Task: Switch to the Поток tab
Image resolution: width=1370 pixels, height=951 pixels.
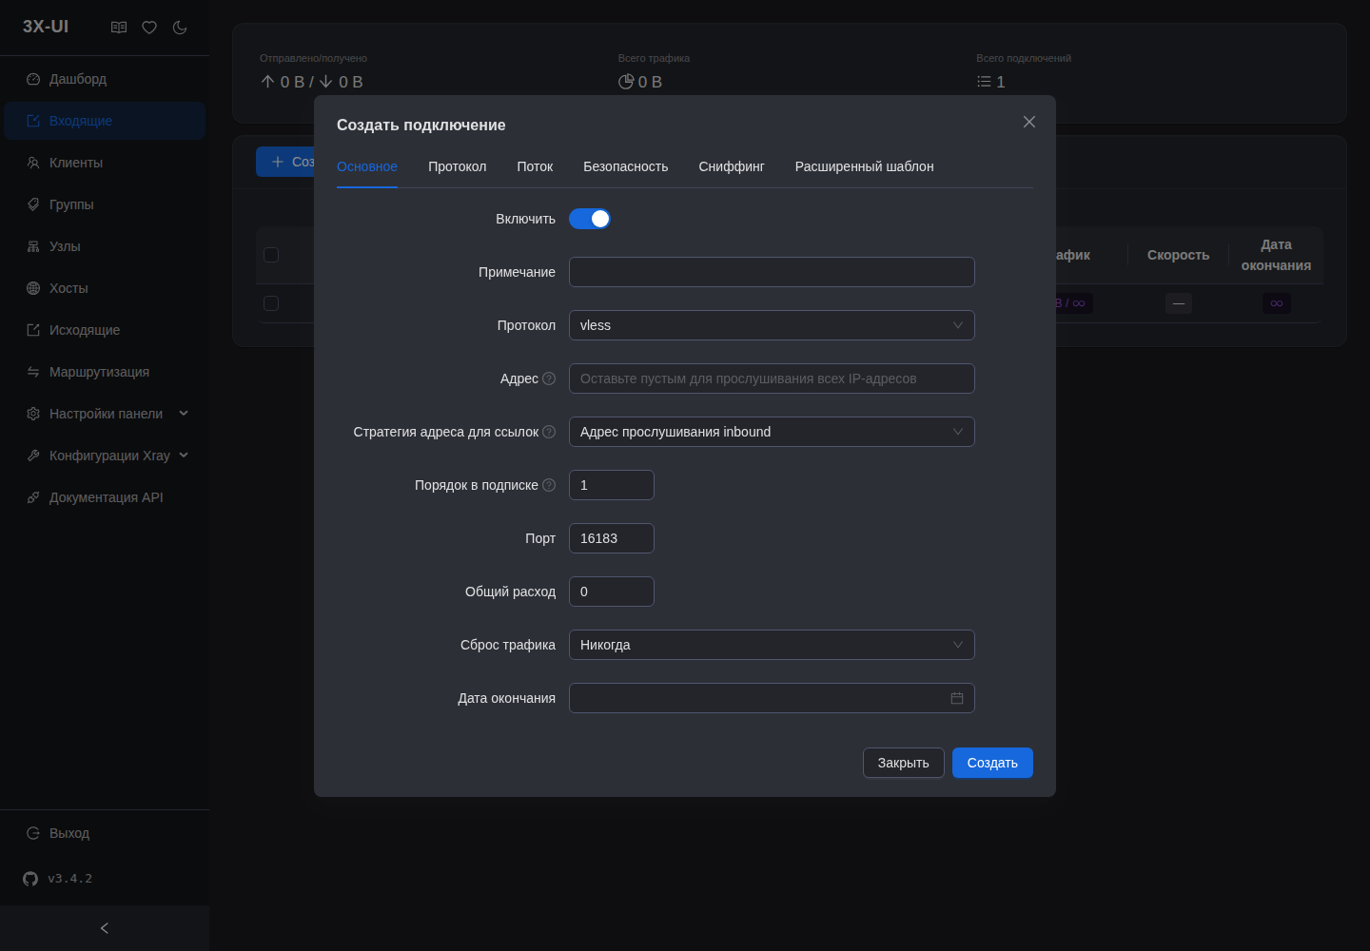Action: point(535,166)
